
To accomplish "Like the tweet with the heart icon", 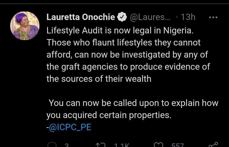I will [x=158, y=145].
